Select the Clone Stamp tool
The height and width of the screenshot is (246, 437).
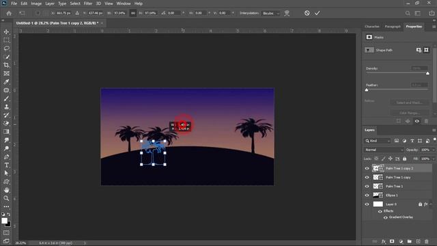(6, 107)
